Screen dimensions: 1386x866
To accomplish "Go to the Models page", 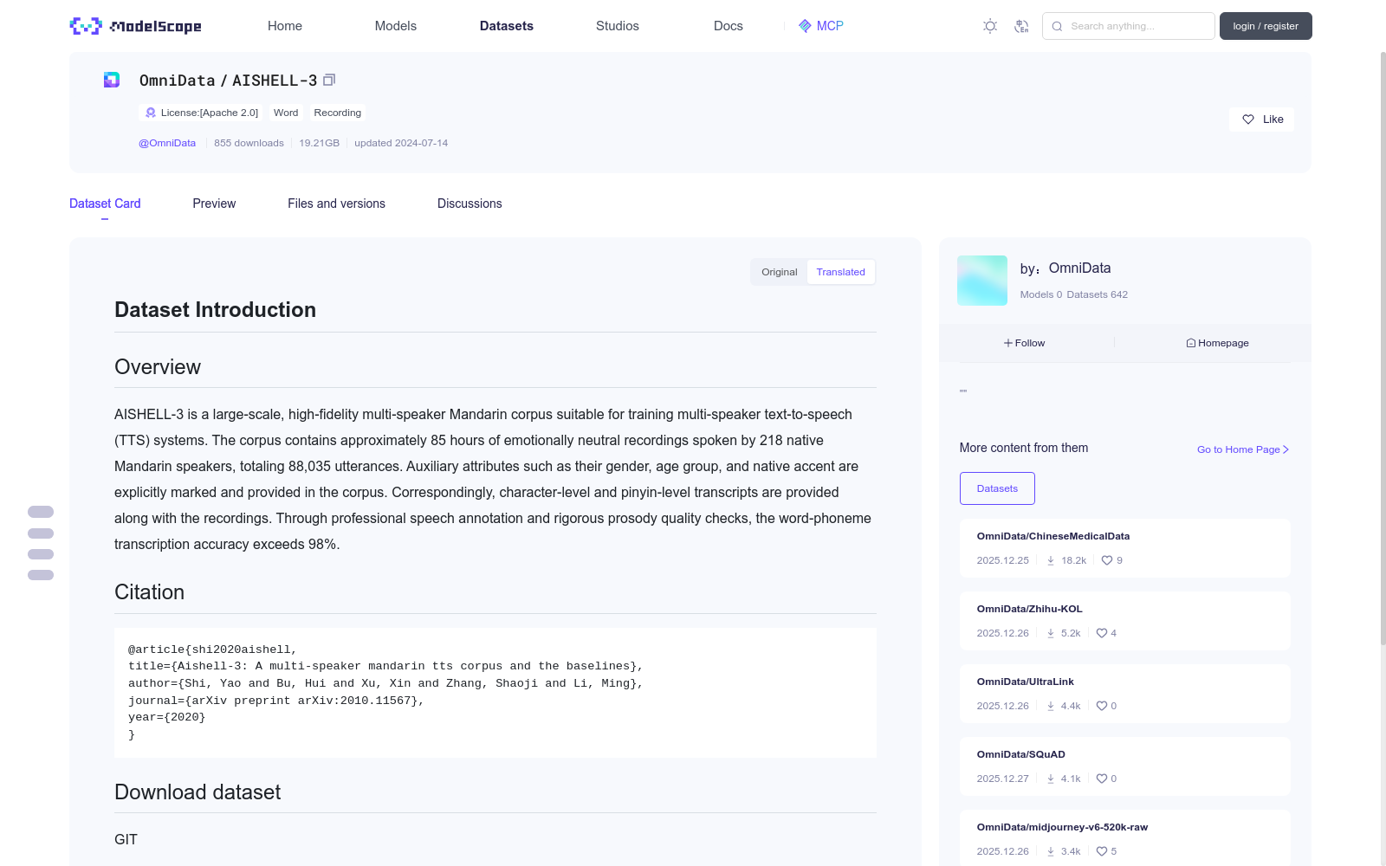I will pyautogui.click(x=396, y=26).
